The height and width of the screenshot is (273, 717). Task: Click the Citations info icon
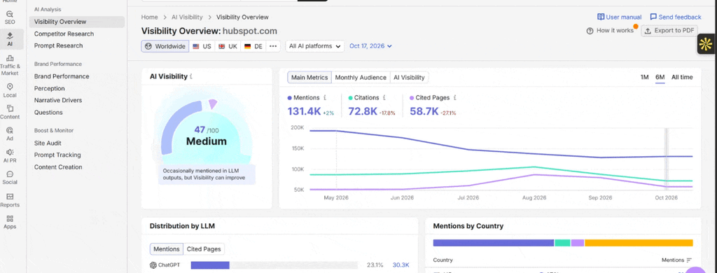click(384, 97)
